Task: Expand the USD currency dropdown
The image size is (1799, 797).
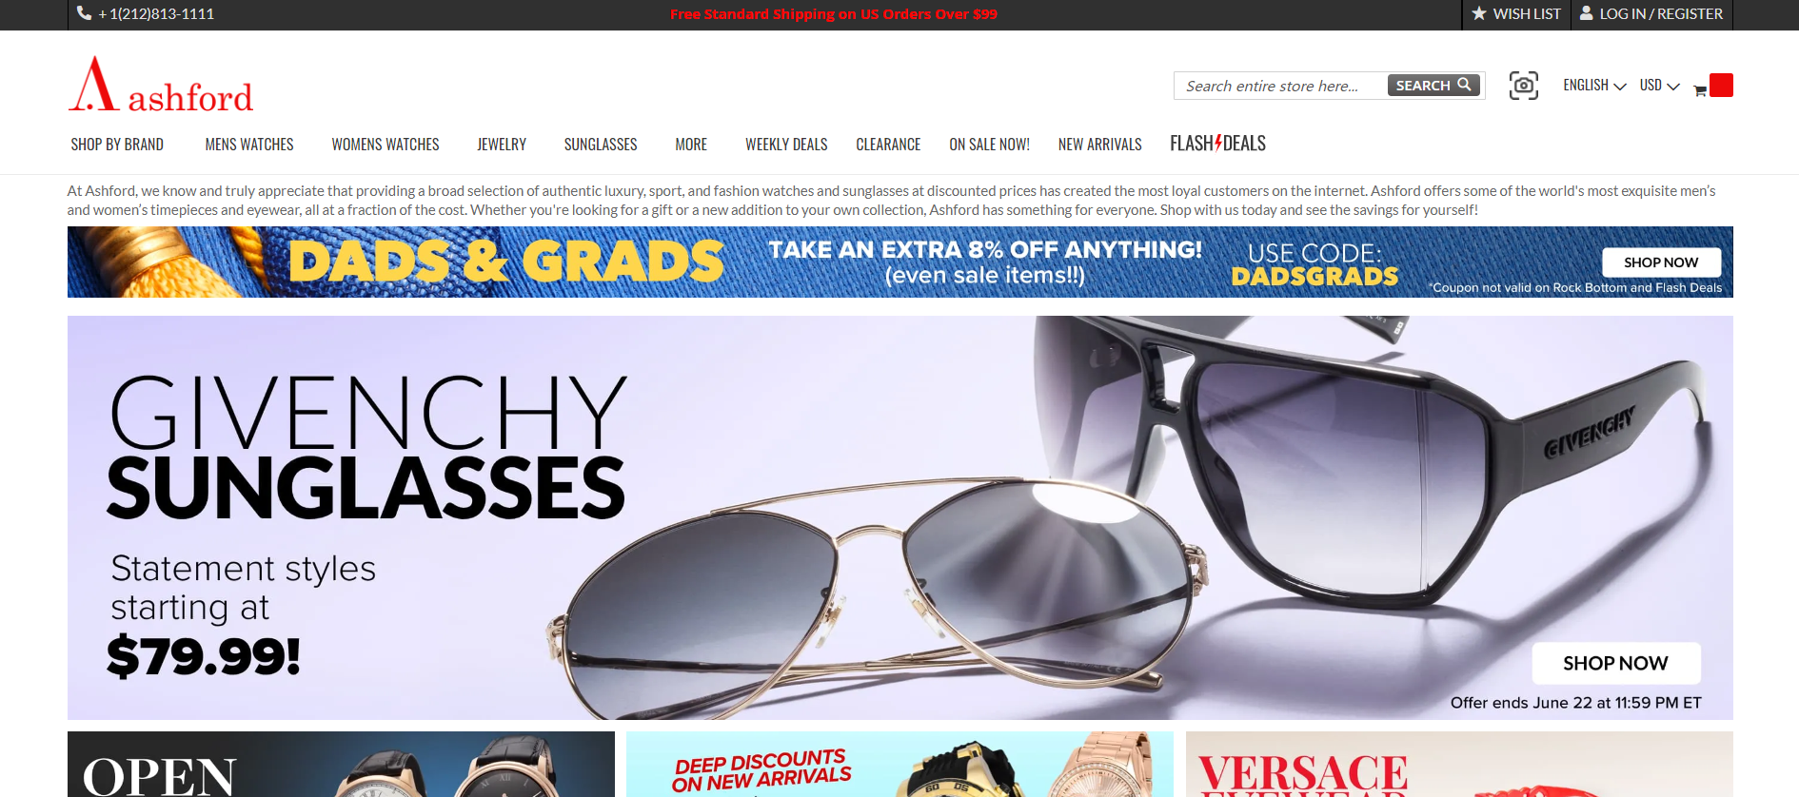Action: click(1659, 86)
